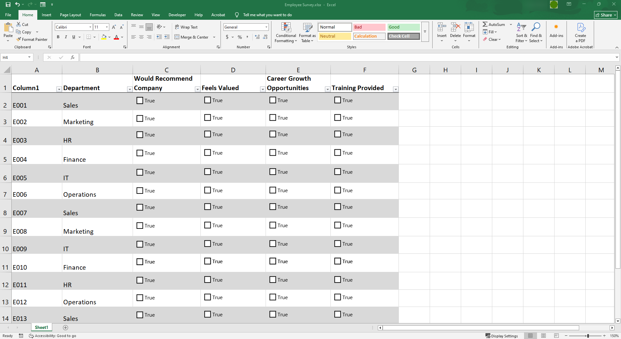Toggle Bold formatting
621x339 pixels.
tap(58, 37)
